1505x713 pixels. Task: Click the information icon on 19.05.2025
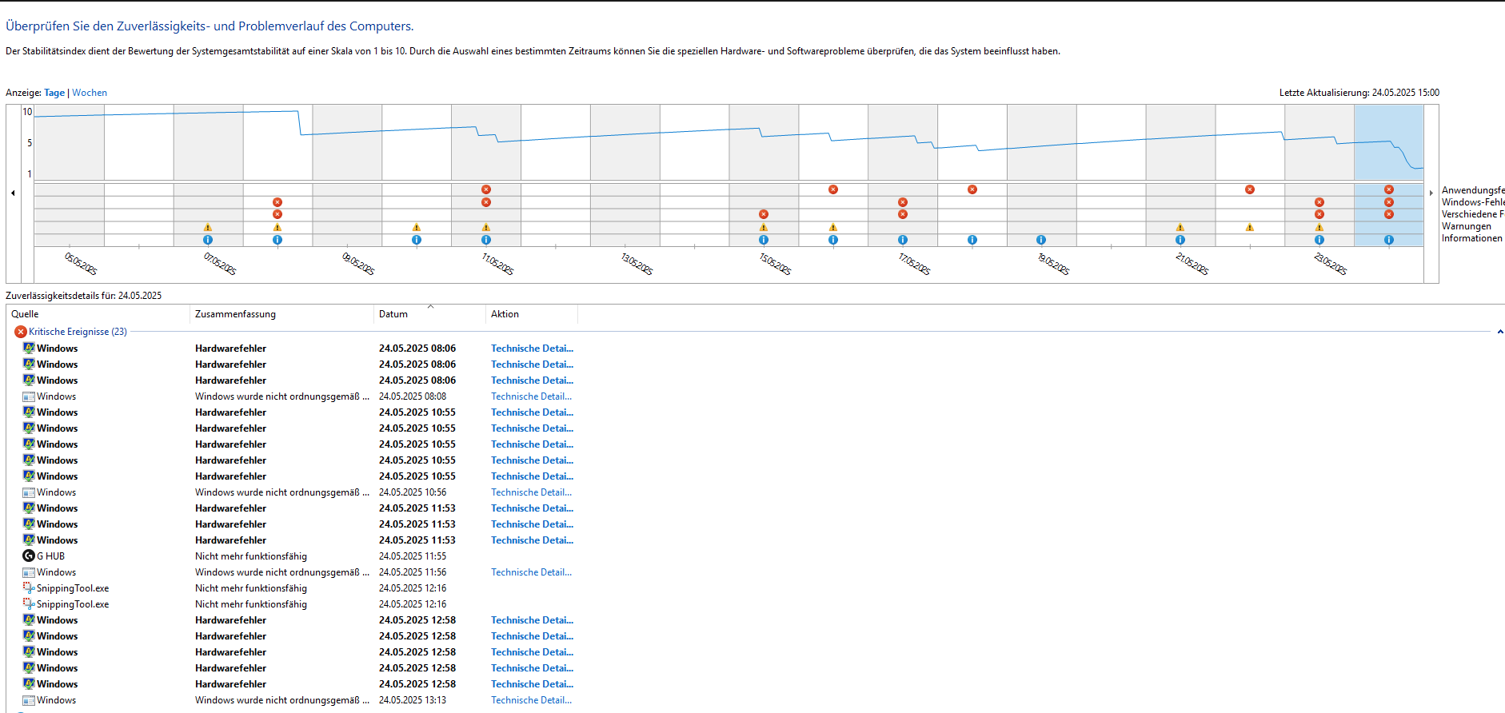(1041, 240)
